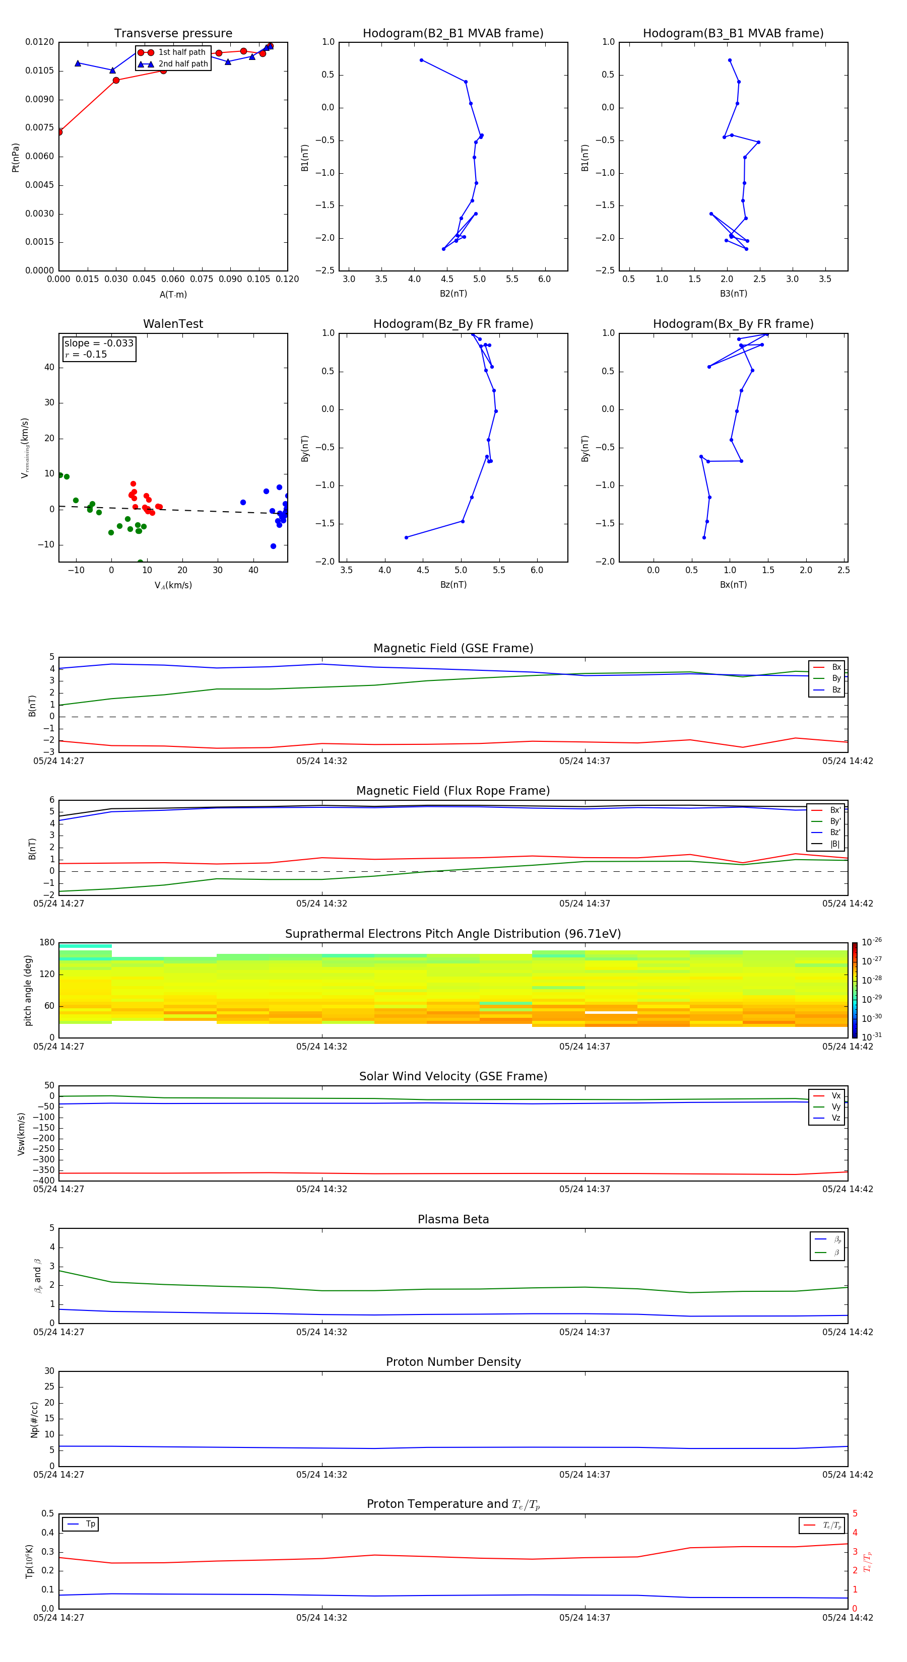Click the "Hodogram(Bz_By FR frame)" title
The width and height of the screenshot is (907, 1662).
coord(453,324)
